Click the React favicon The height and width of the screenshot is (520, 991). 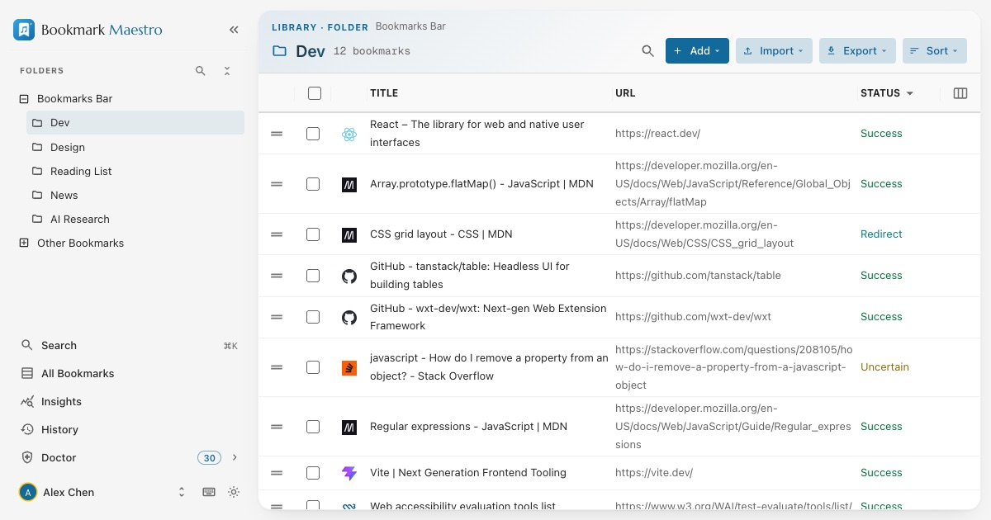point(349,134)
